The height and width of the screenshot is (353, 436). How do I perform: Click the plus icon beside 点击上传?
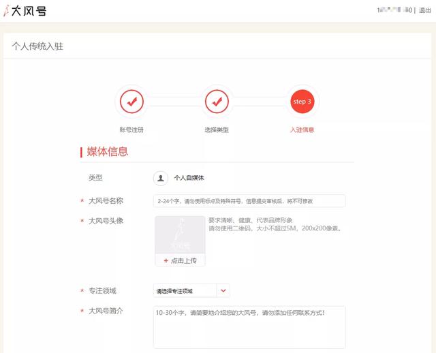166,260
